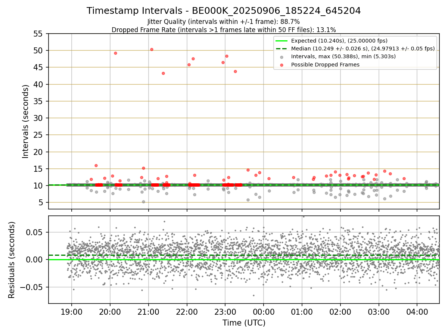Click y-axis tick label '35'
This screenshot has height=336, width=448.
pyautogui.click(x=38, y=101)
